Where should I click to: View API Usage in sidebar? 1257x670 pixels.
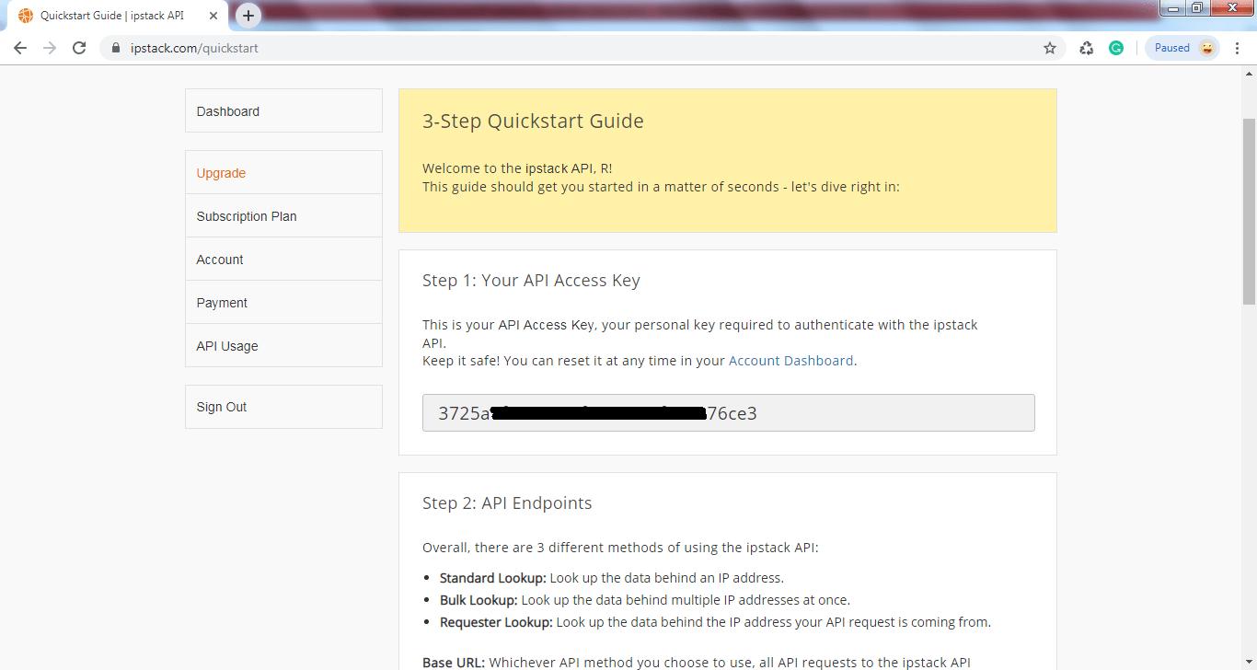point(283,346)
